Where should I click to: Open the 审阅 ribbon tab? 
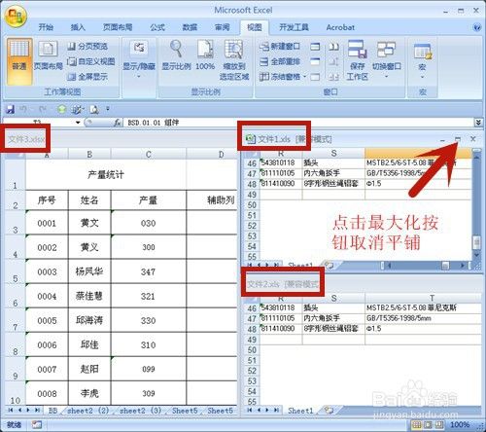click(x=222, y=27)
